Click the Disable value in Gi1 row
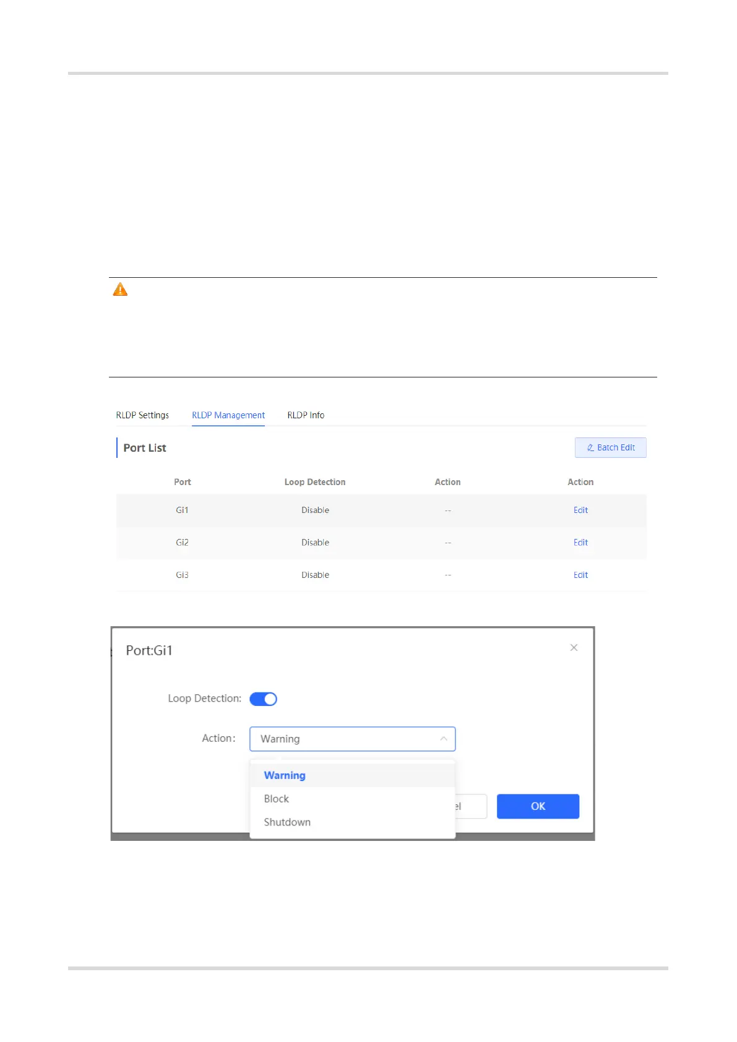Image resolution: width=737 pixels, height=1042 pixels. pyautogui.click(x=315, y=510)
